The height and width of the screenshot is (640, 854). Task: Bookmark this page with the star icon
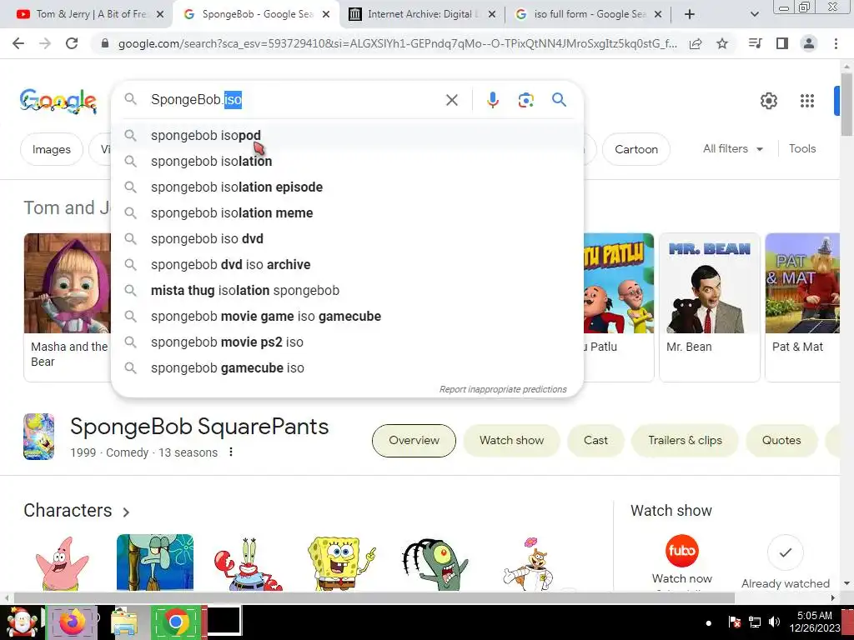(x=722, y=43)
